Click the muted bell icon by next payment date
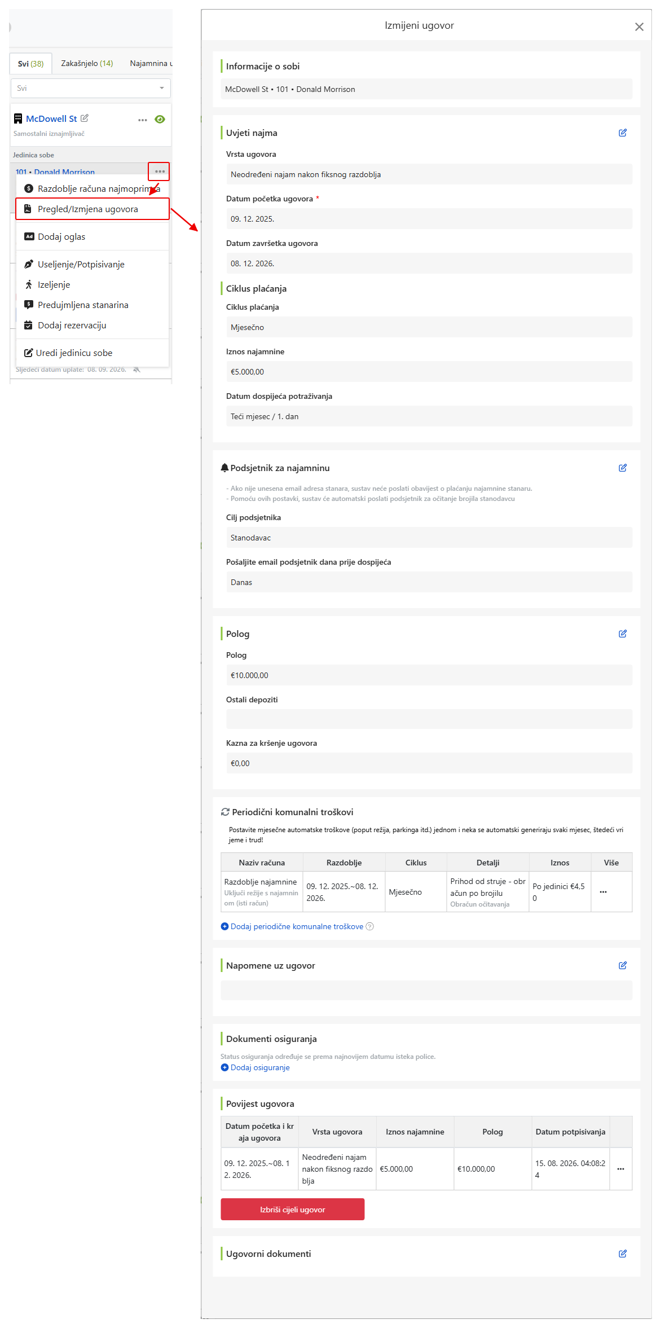This screenshot has width=661, height=1328. [x=136, y=370]
